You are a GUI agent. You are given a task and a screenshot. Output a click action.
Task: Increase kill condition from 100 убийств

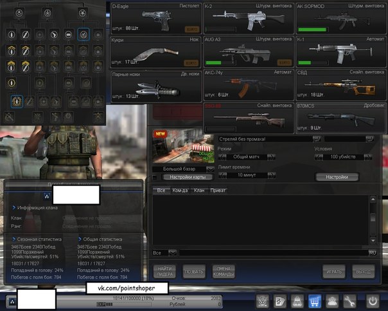[x=367, y=157]
